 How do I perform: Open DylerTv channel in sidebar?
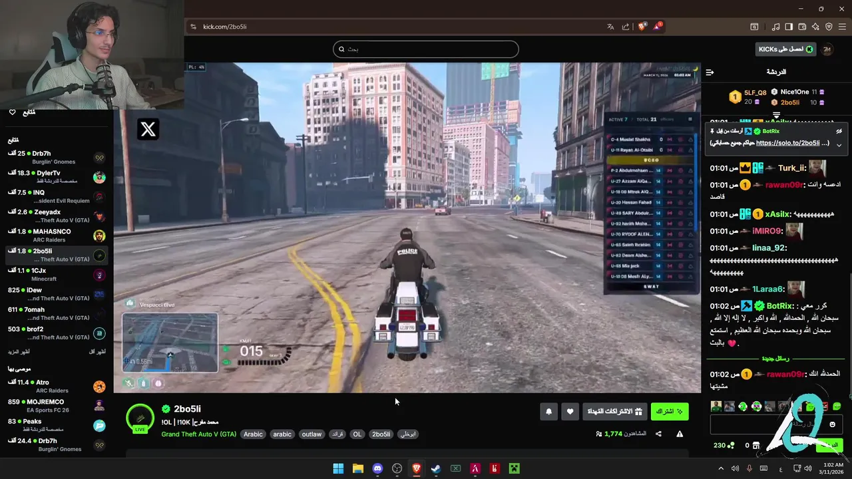pos(57,177)
